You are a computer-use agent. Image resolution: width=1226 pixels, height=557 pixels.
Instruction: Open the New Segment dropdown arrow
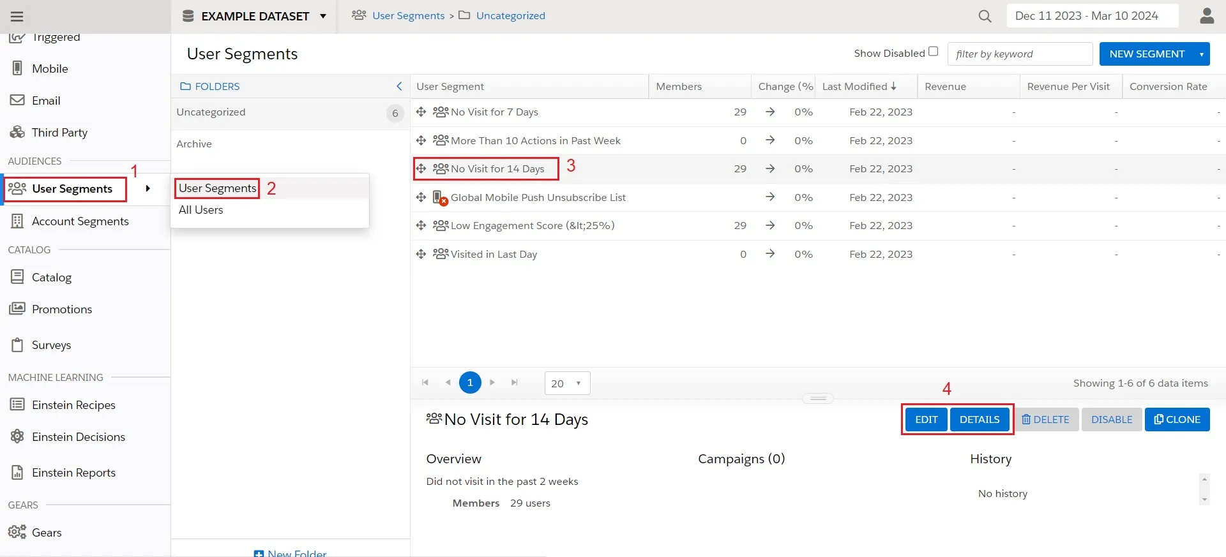click(1201, 54)
